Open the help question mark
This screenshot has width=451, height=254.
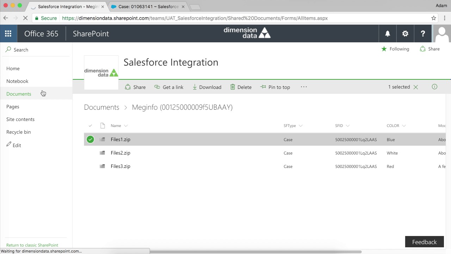tap(423, 34)
